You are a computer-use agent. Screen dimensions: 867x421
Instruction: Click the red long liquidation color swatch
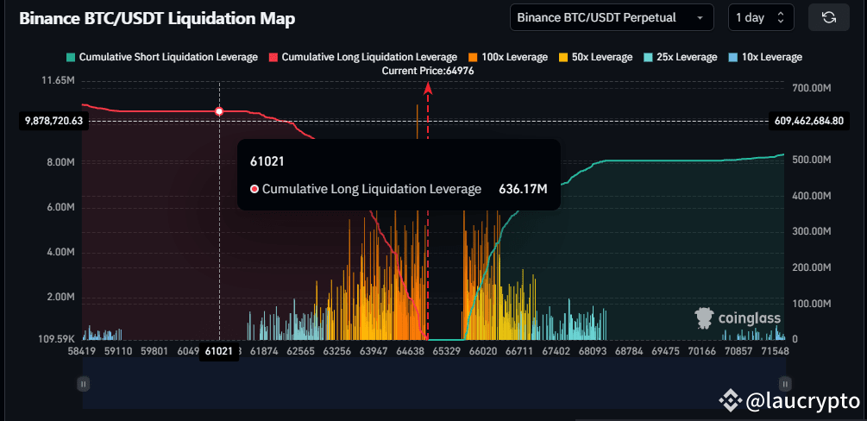click(x=273, y=57)
